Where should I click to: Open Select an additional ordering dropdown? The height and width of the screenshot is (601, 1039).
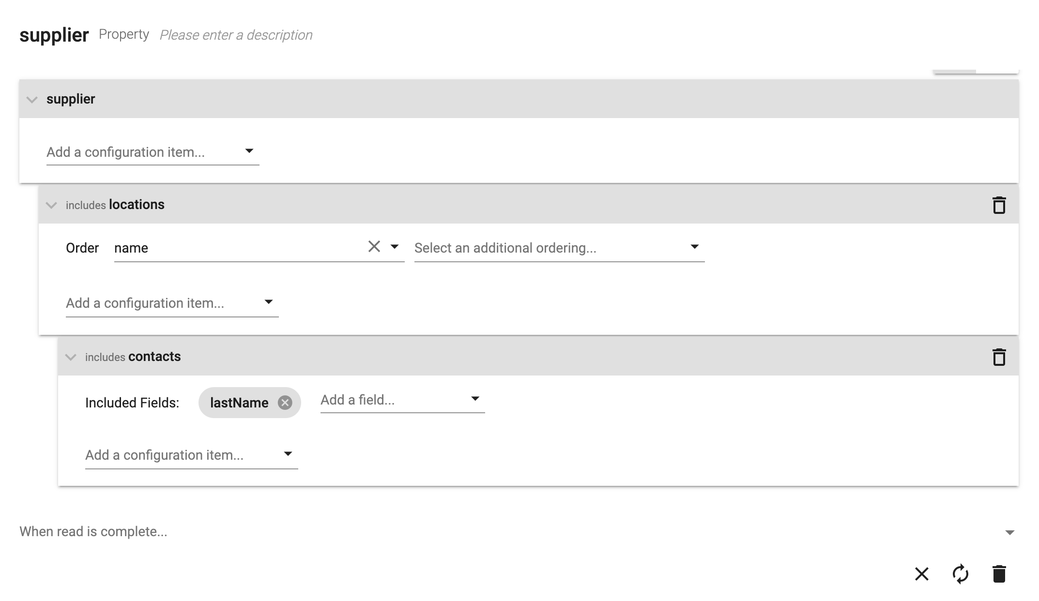(x=559, y=248)
